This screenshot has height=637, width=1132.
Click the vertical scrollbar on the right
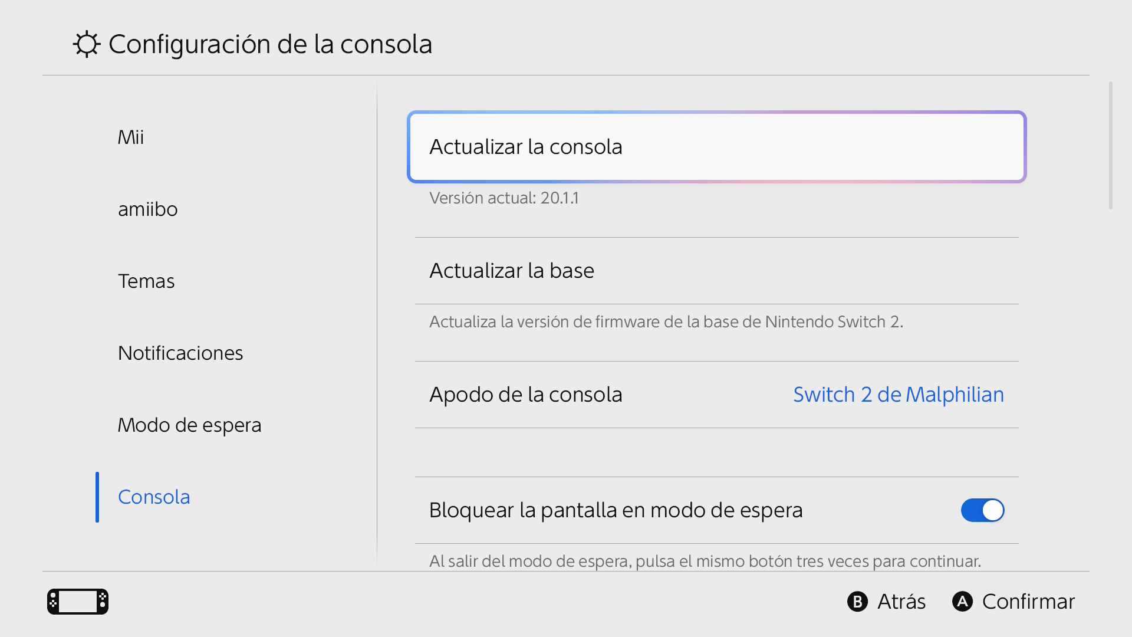pyautogui.click(x=1111, y=146)
